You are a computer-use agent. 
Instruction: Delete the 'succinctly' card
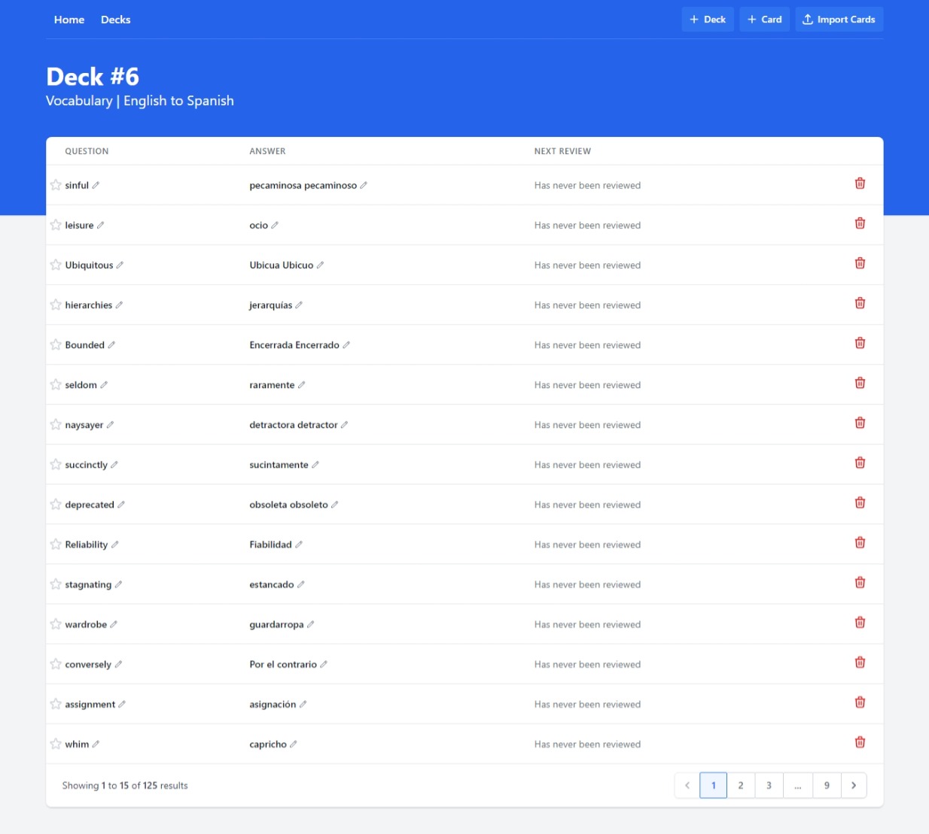[x=860, y=462]
